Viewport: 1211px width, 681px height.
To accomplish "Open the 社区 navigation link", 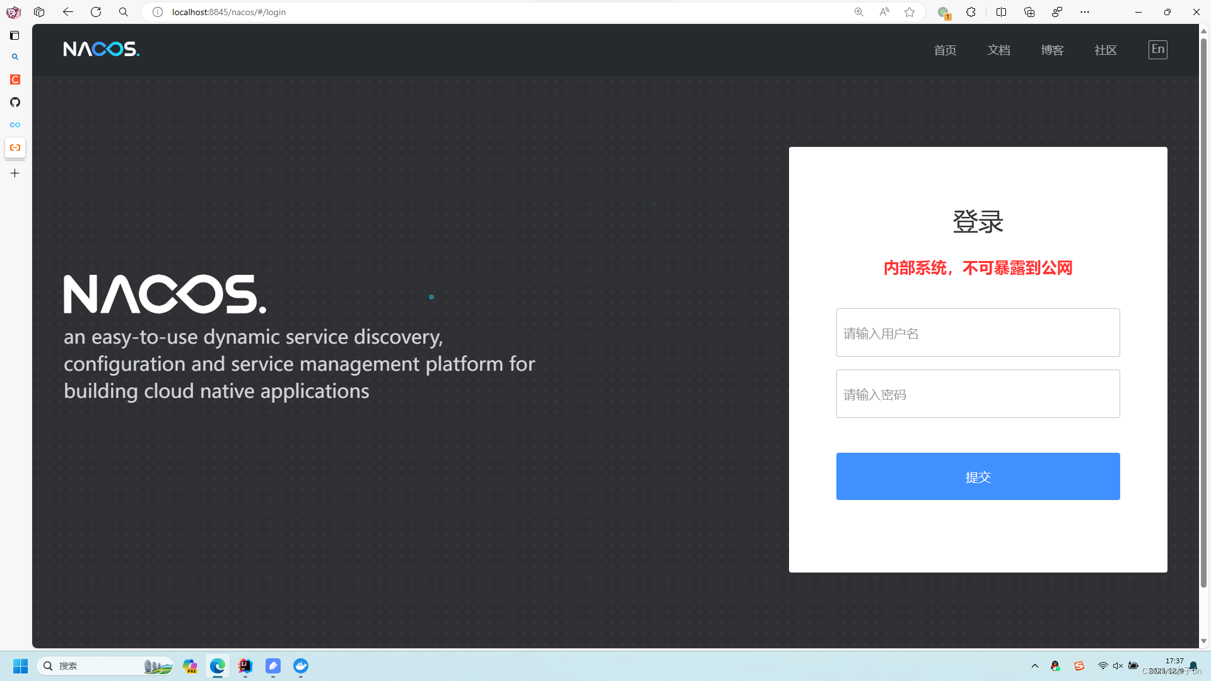I will tap(1106, 50).
